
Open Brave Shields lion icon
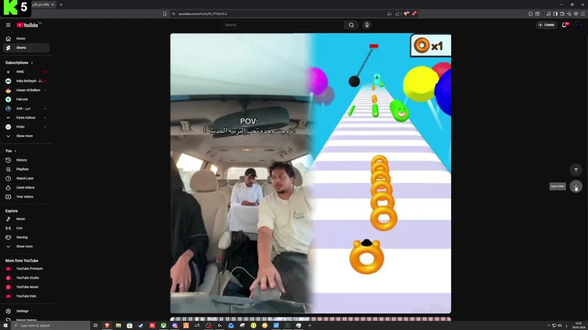coord(406,14)
